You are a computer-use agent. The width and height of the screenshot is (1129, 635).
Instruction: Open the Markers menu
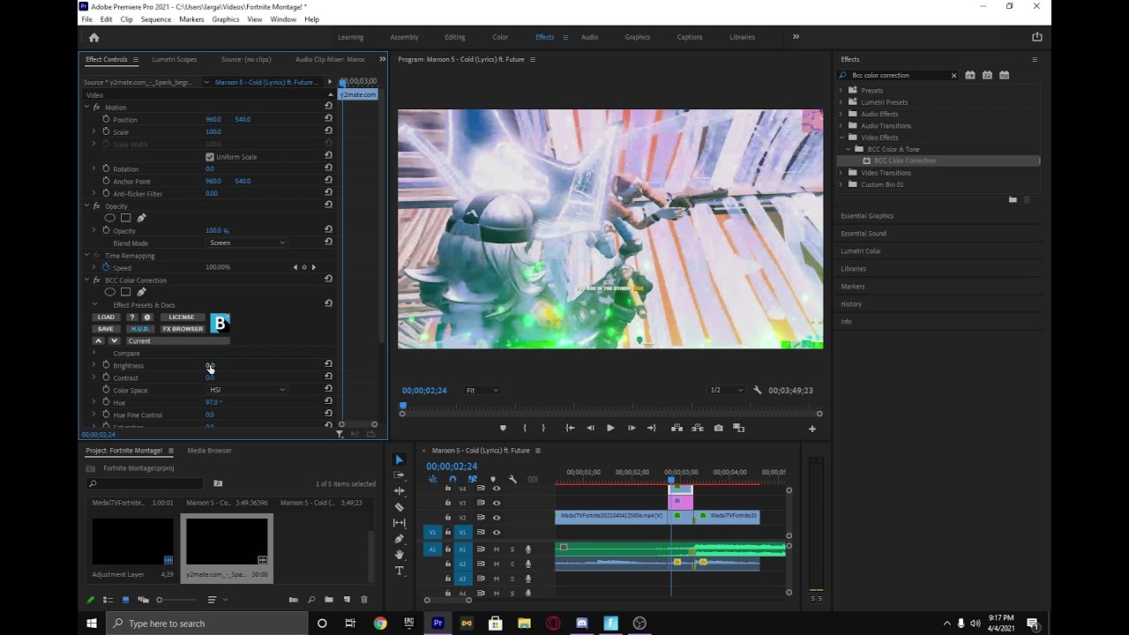(191, 19)
